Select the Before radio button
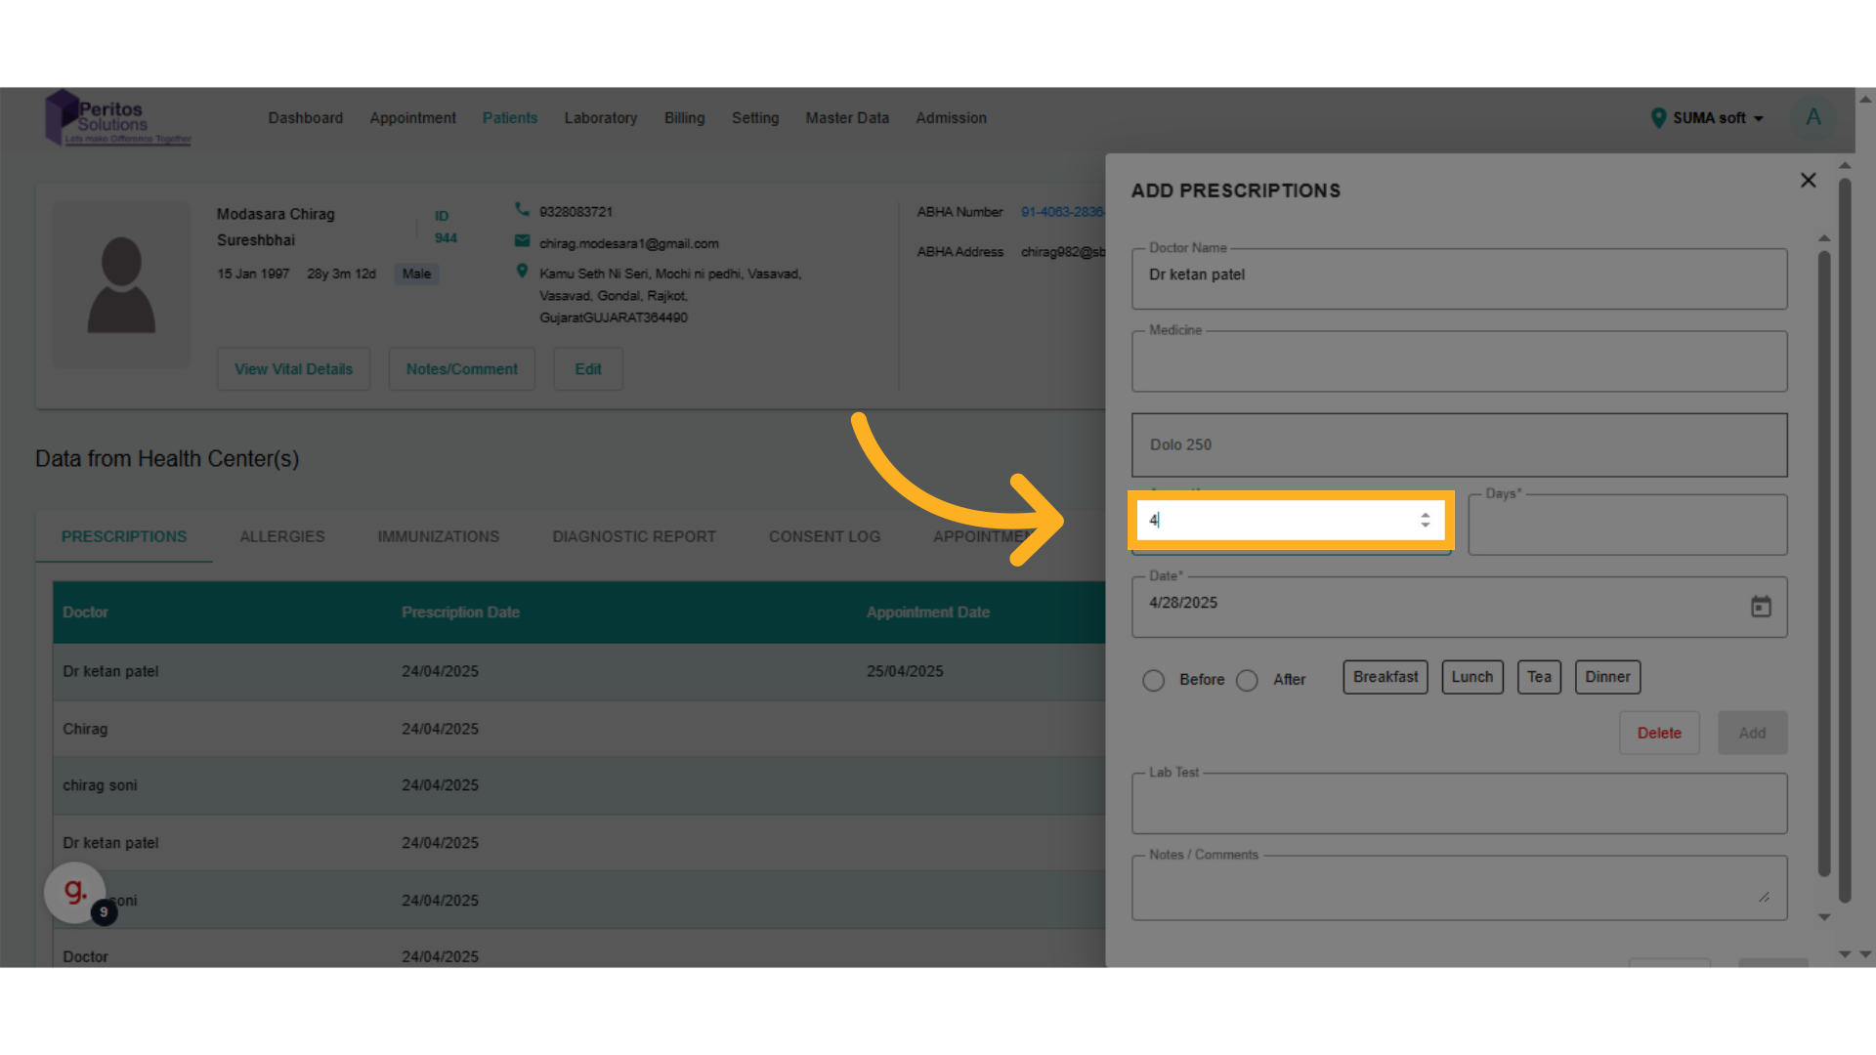Image resolution: width=1876 pixels, height=1055 pixels. pyautogui.click(x=1153, y=680)
